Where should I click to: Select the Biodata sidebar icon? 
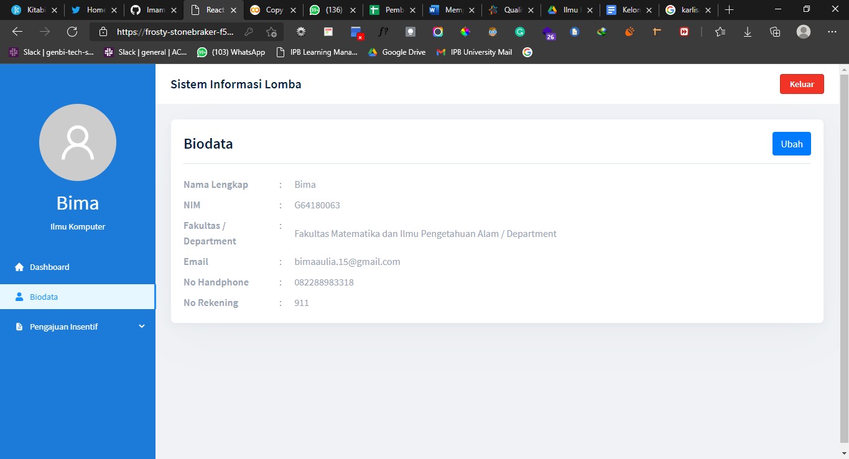(20, 297)
